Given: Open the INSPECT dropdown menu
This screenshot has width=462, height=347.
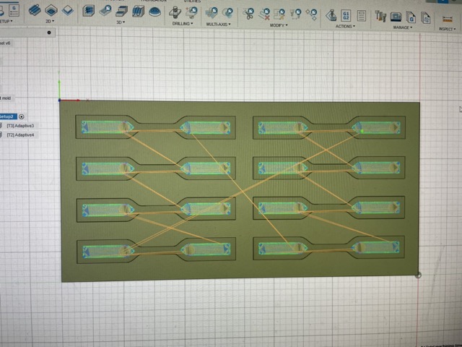Looking at the screenshot, I should coord(447,29).
